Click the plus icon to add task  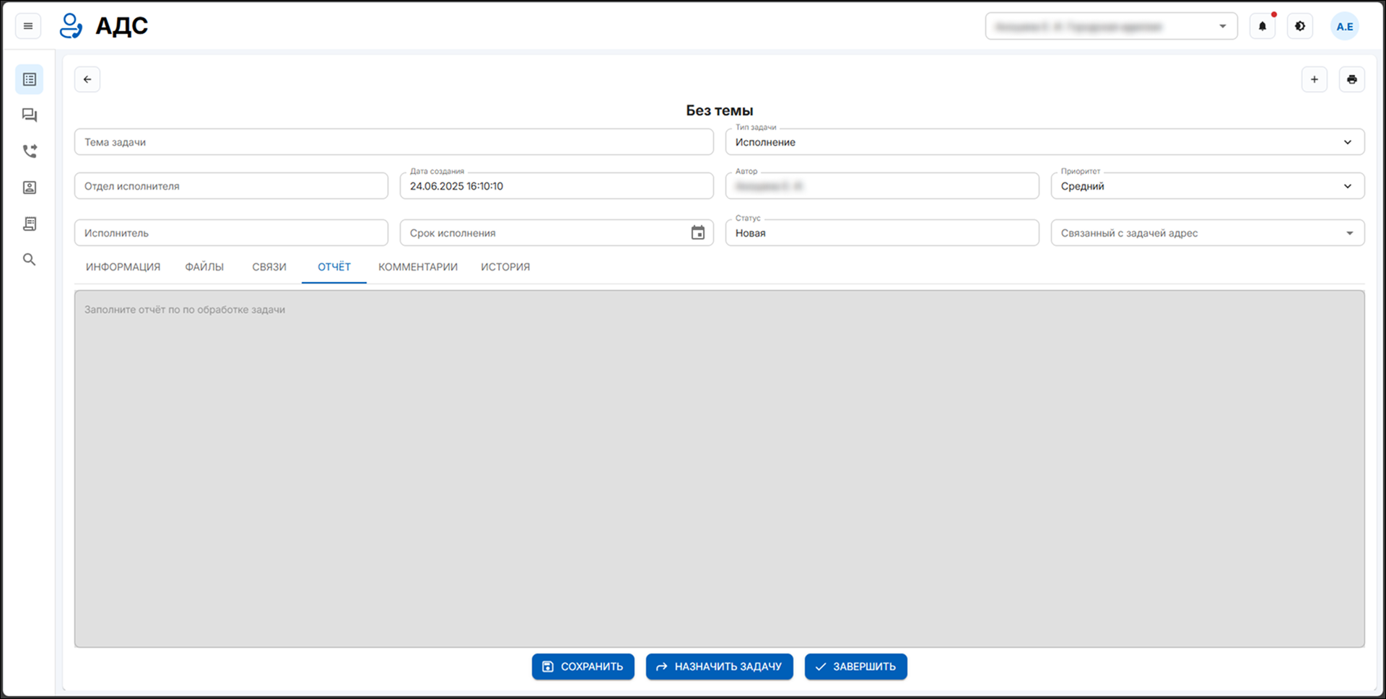click(x=1314, y=79)
